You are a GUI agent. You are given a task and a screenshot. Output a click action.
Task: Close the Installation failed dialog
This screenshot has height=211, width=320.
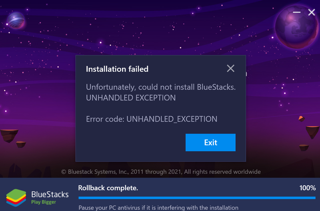[230, 68]
